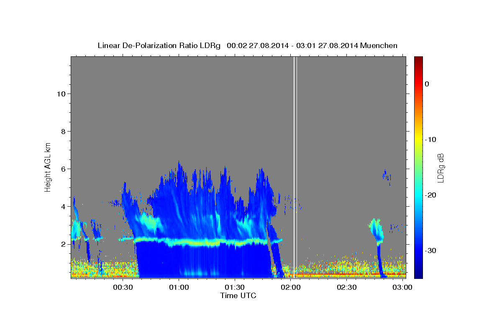Image resolution: width=502 pixels, height=334 pixels.
Task: Click the colorbar value '-10'
Action: coord(431,139)
